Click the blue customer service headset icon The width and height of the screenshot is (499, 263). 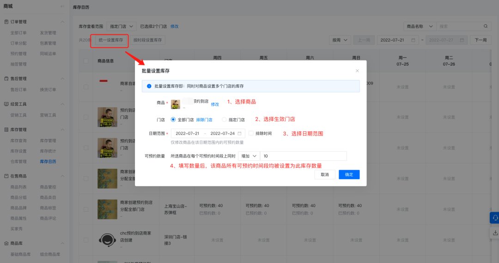tap(495, 218)
